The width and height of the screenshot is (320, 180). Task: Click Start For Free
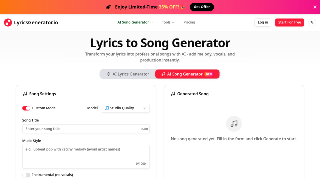click(x=289, y=22)
